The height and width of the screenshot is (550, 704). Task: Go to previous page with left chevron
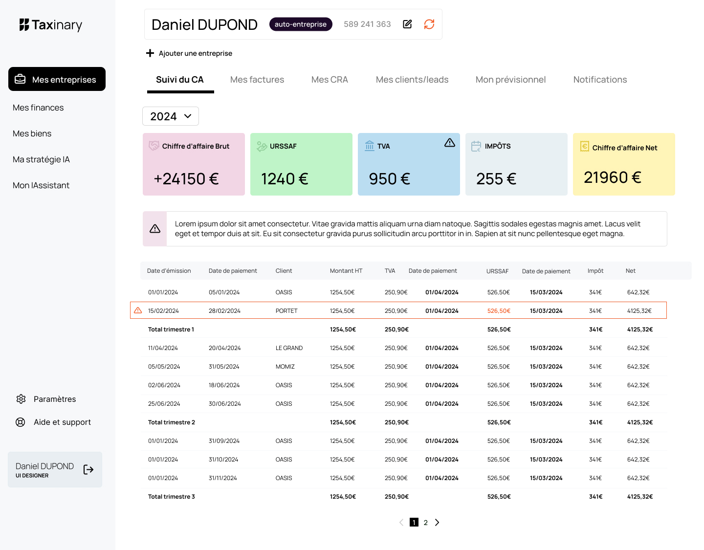point(401,523)
